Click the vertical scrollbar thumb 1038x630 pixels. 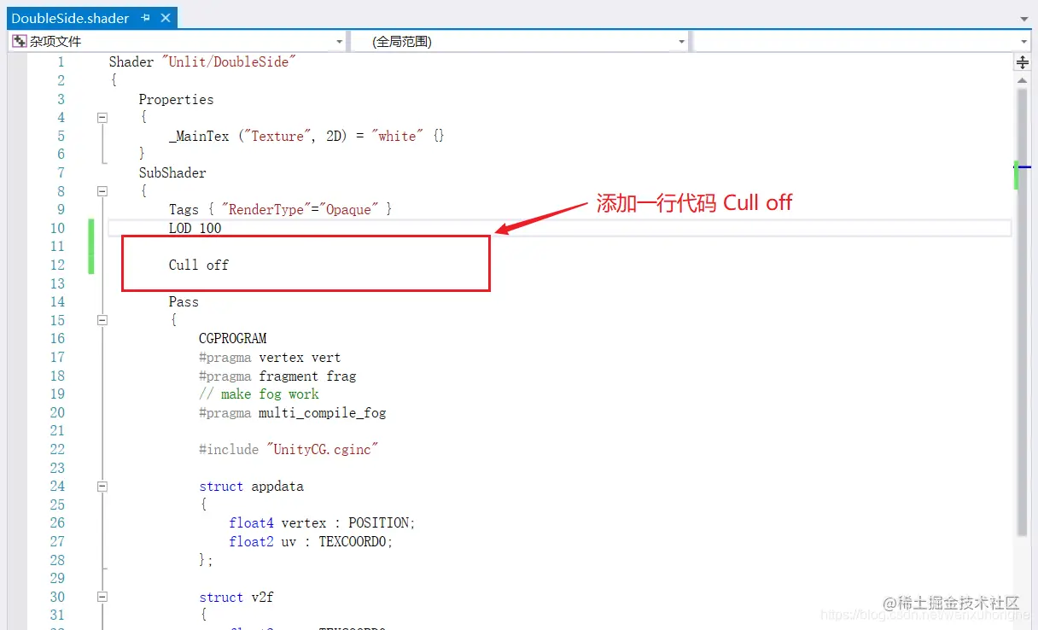(1023, 312)
